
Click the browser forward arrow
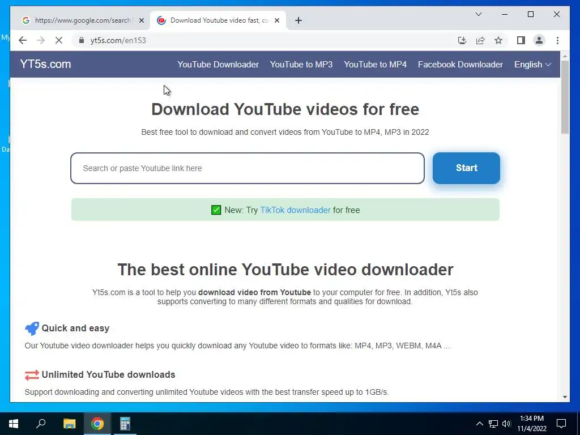[41, 40]
